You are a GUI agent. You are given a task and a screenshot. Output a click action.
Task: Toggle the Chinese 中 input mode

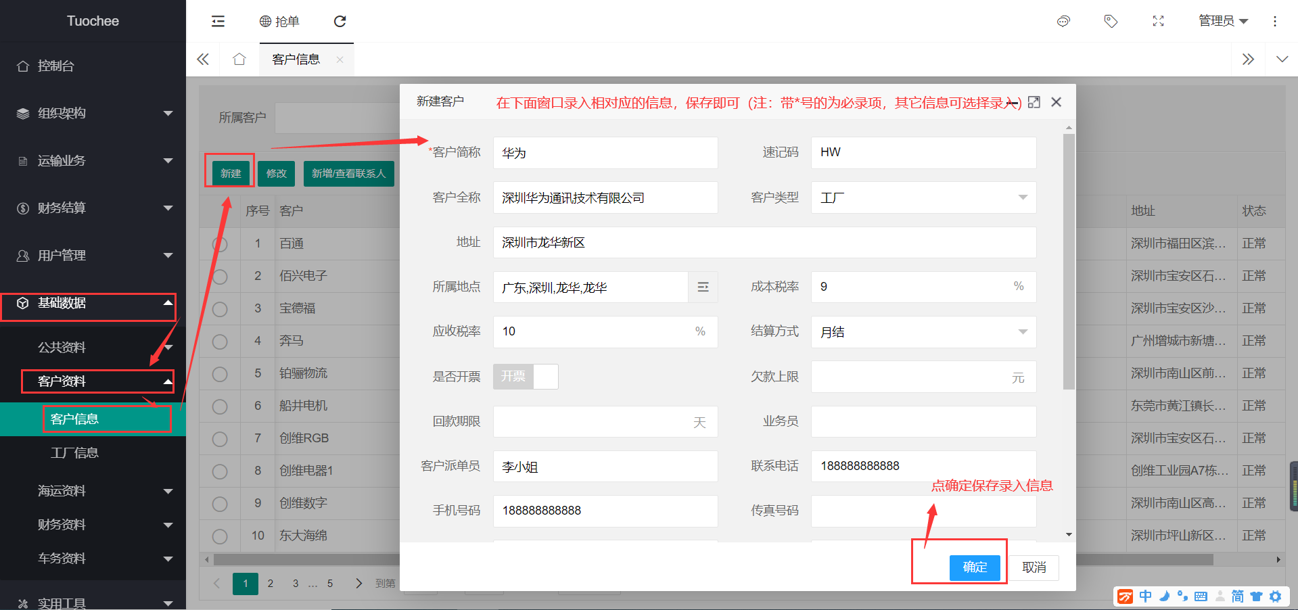[x=1145, y=596]
